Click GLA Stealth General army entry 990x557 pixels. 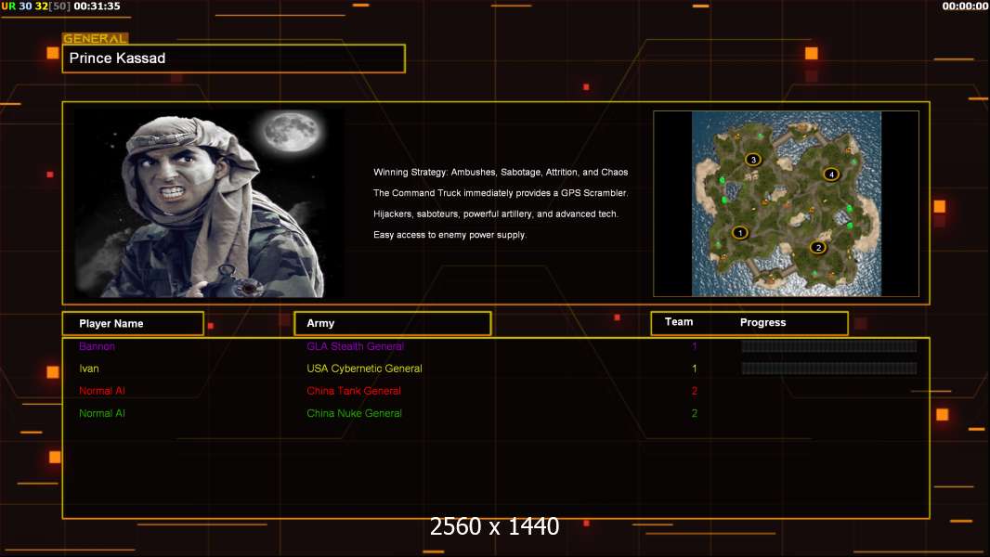[355, 346]
